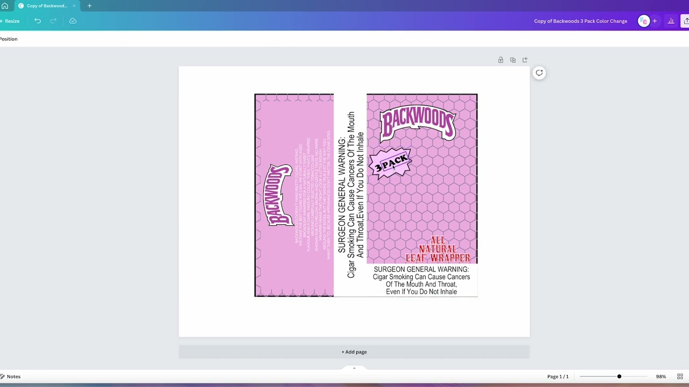Image resolution: width=689 pixels, height=387 pixels.
Task: Adjust the zoom slider handle
Action: (x=619, y=376)
